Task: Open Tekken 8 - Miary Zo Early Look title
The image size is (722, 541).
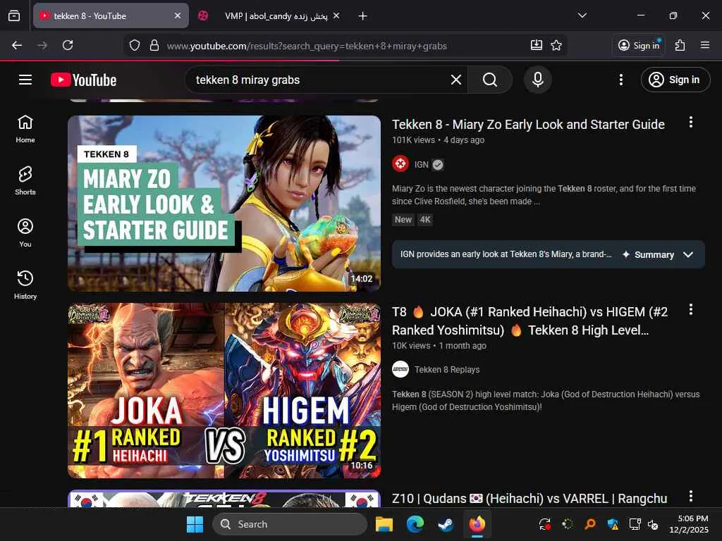Action: click(528, 124)
